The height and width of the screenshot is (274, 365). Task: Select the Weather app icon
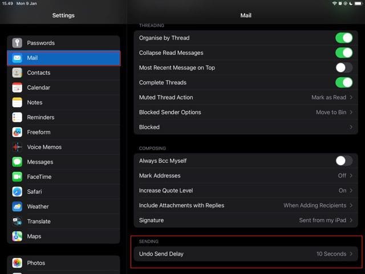pyautogui.click(x=17, y=207)
